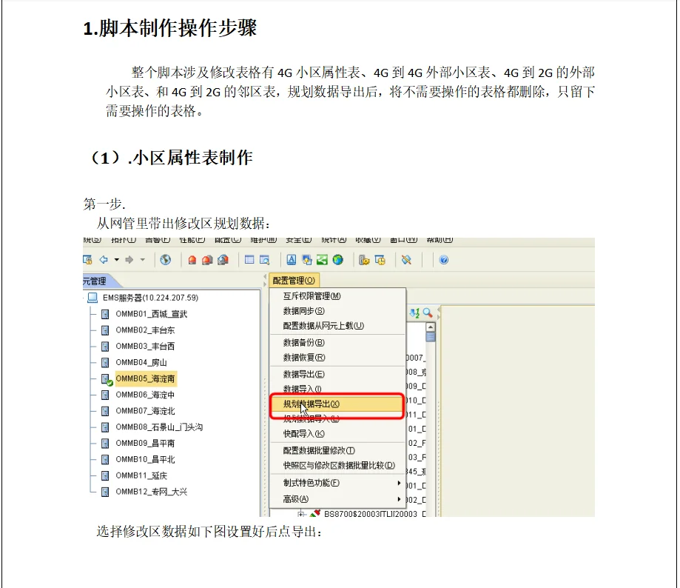Open the 高级(A) submenu arrow
This screenshot has height=588, width=680.
[x=398, y=499]
